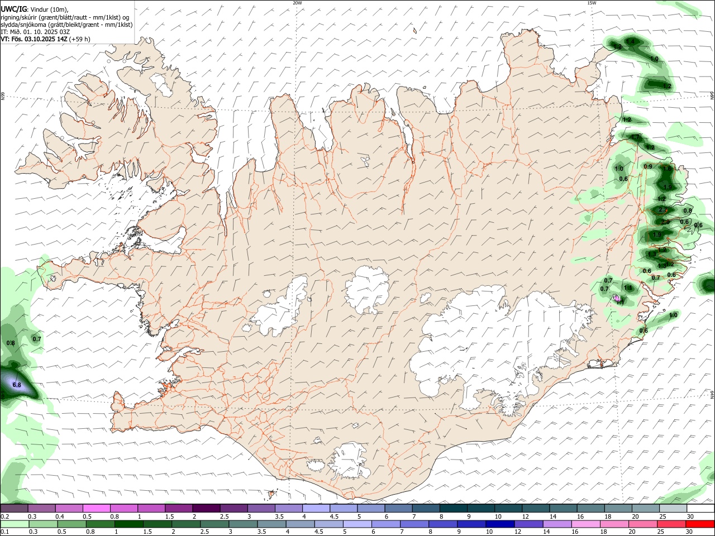Click the red swatch above bottom-row 30
Image resolution: width=715 pixels, height=536 pixels.
coord(700,524)
